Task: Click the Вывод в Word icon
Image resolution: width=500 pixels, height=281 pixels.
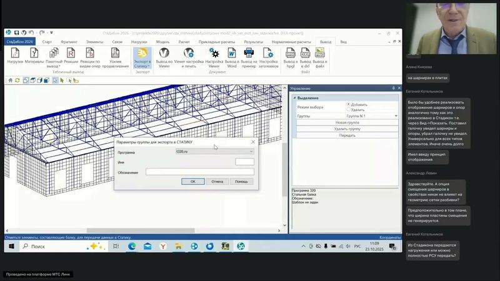Action: click(x=232, y=54)
